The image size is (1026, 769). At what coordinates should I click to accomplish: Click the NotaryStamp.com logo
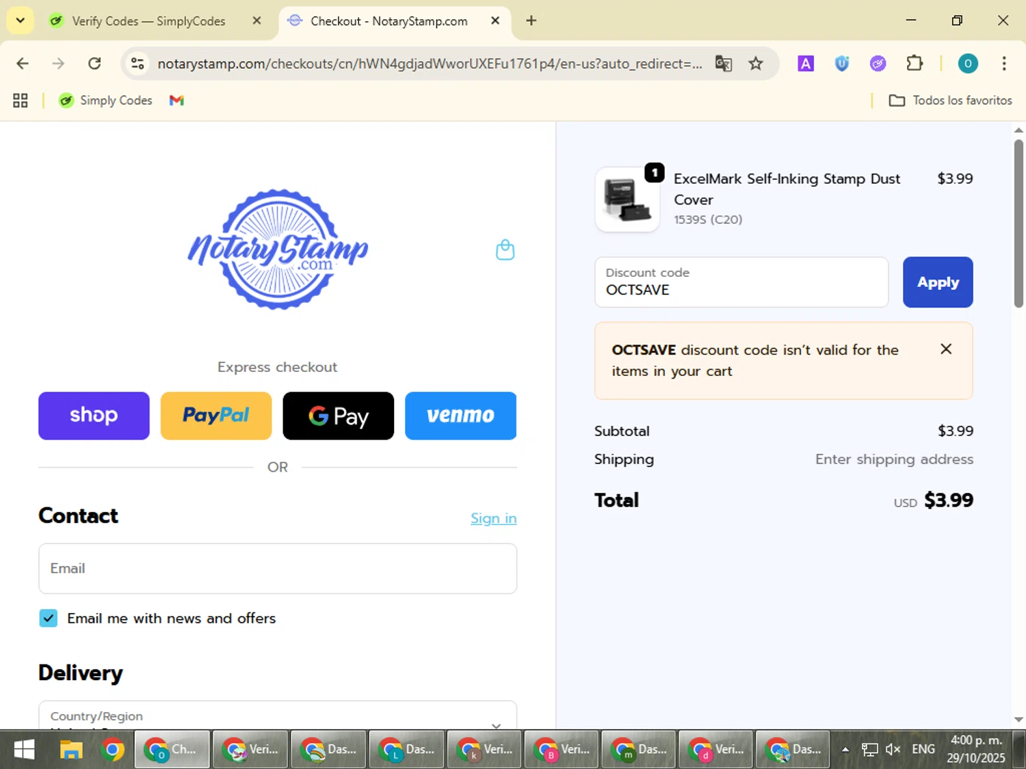[278, 249]
